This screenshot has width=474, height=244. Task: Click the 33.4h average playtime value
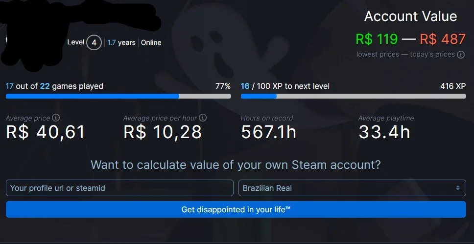[x=384, y=132]
